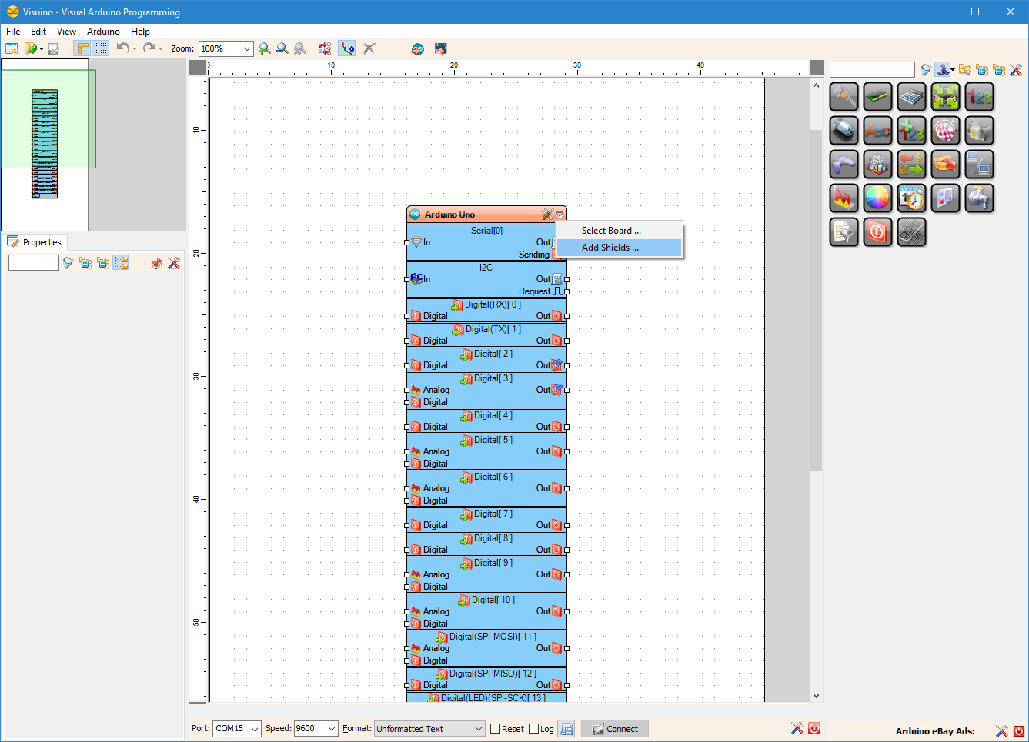This screenshot has height=742, width=1029.
Task: Click the component palette filter icon
Action: tap(926, 70)
